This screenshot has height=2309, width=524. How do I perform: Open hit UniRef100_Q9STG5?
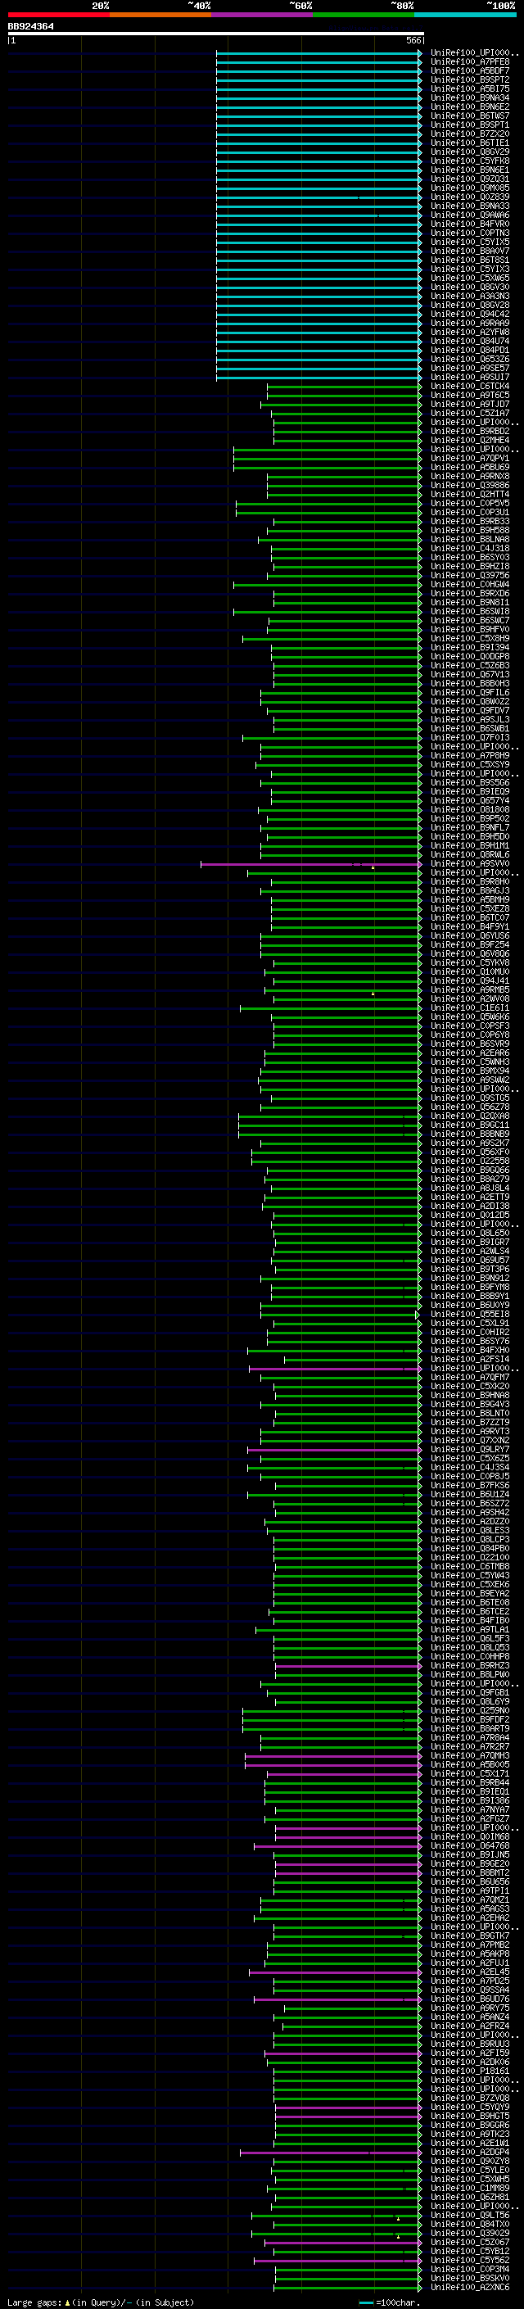[x=469, y=1098]
